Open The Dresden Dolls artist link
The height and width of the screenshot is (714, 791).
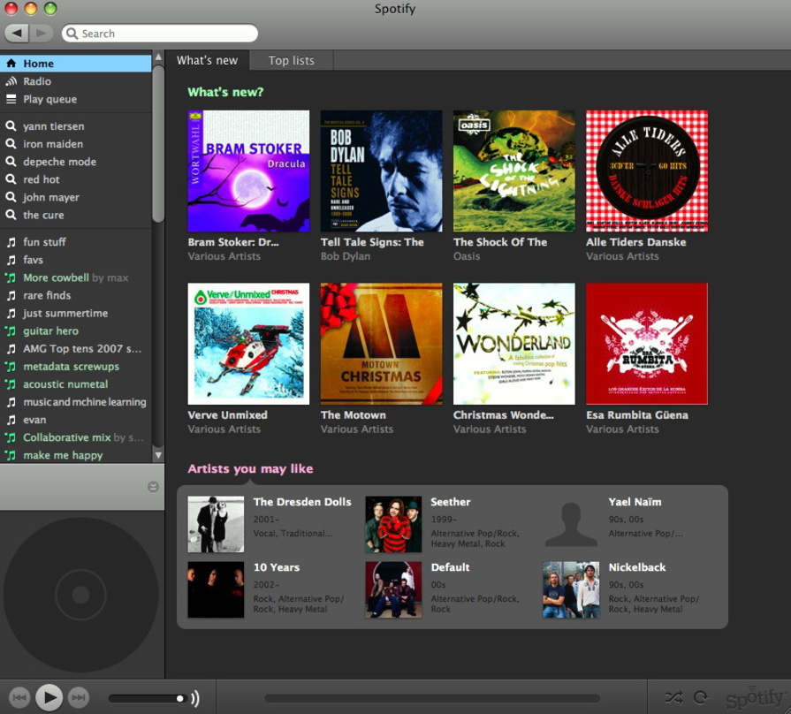click(x=302, y=502)
